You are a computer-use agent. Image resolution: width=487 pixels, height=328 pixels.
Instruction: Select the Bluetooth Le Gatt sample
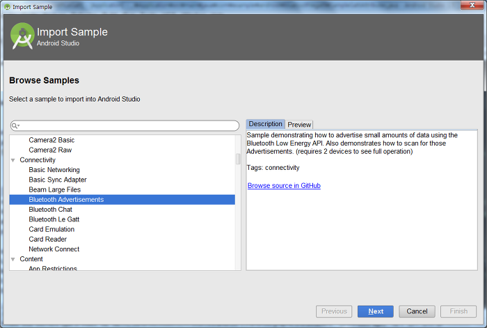(x=54, y=219)
